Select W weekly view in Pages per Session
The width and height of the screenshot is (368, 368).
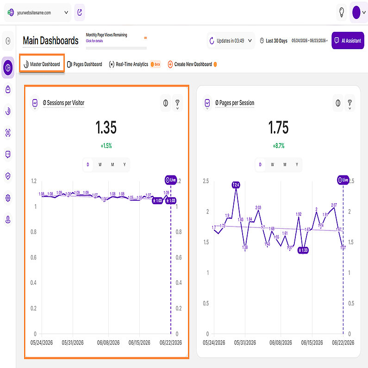coord(273,164)
